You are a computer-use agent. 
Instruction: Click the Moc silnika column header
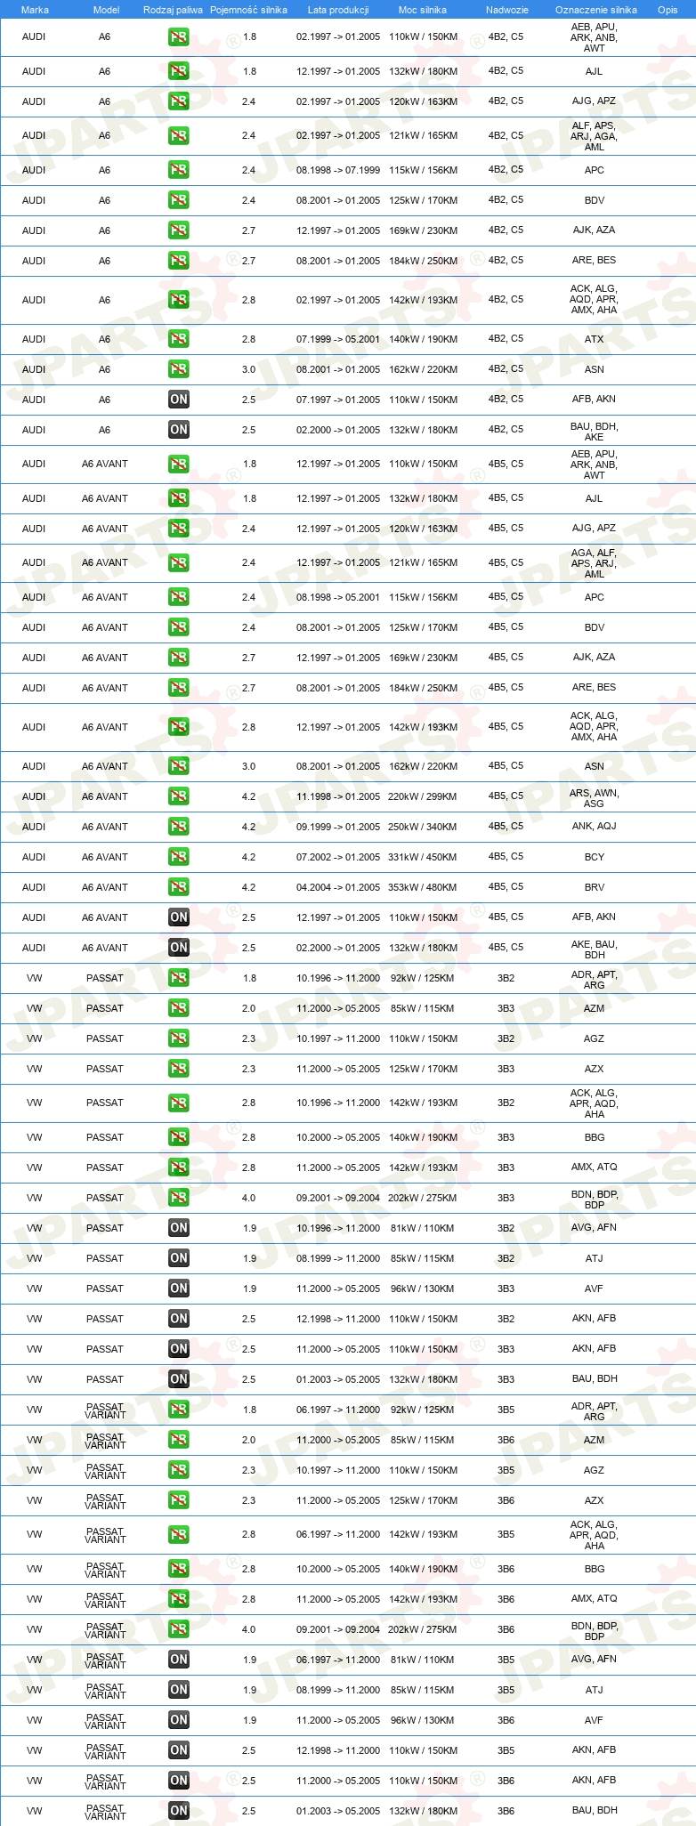click(423, 10)
